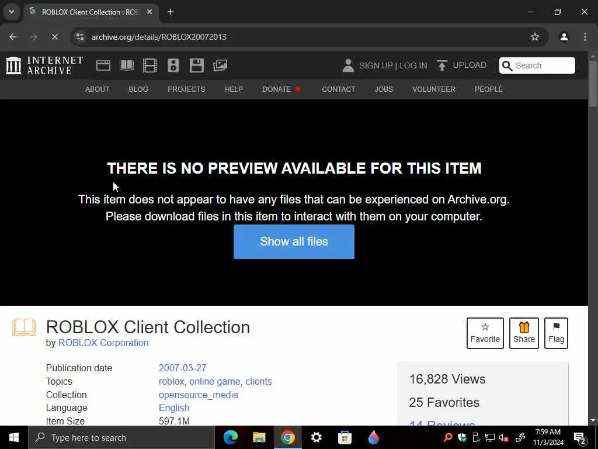Open ROBLOX Corporation creator link
This screenshot has height=449, width=598.
(x=103, y=343)
